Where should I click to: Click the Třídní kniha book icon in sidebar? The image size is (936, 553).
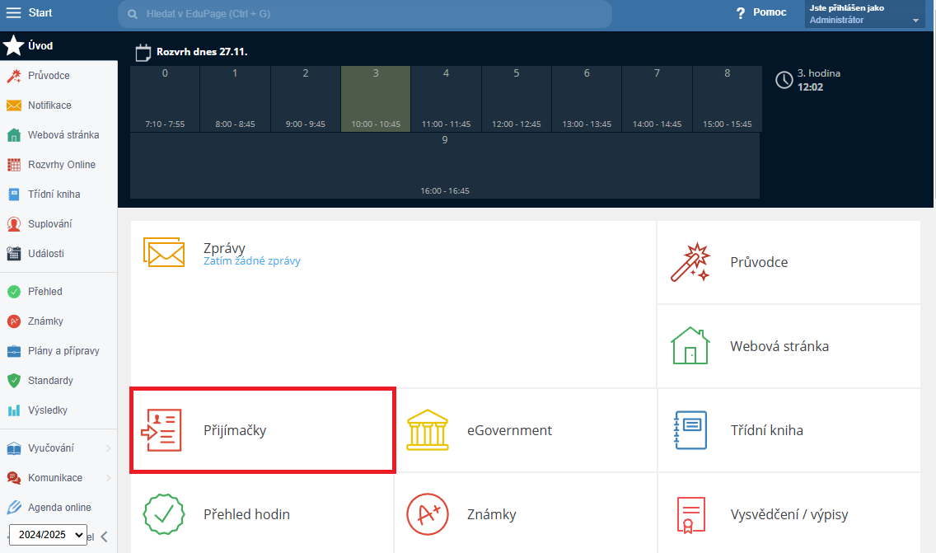pyautogui.click(x=13, y=194)
